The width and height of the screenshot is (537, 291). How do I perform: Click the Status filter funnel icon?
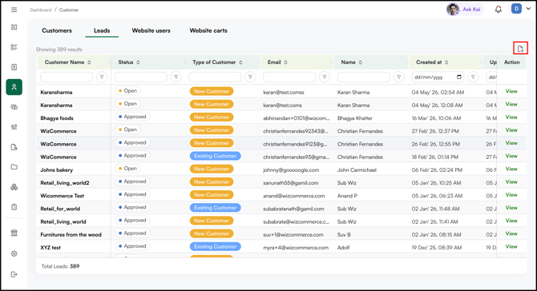176,77
